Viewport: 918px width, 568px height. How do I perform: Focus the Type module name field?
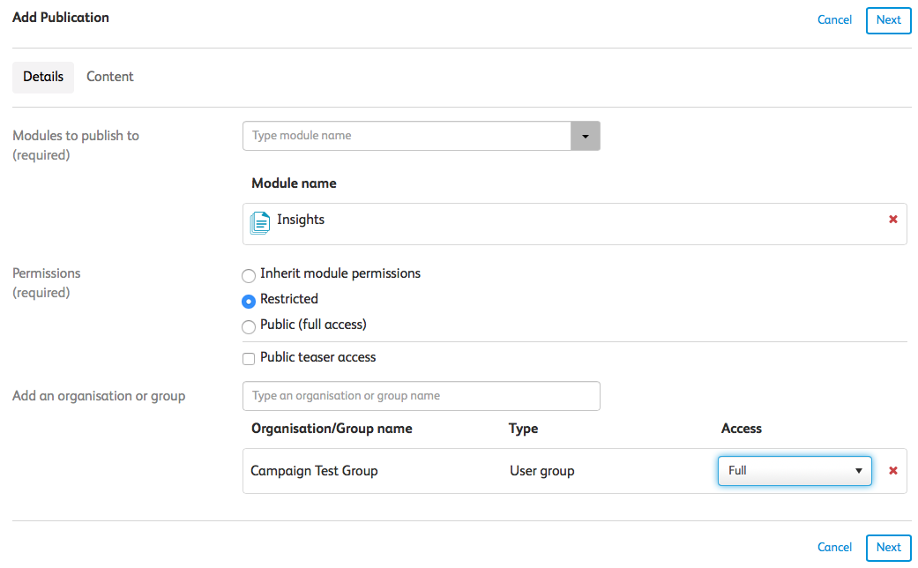407,136
